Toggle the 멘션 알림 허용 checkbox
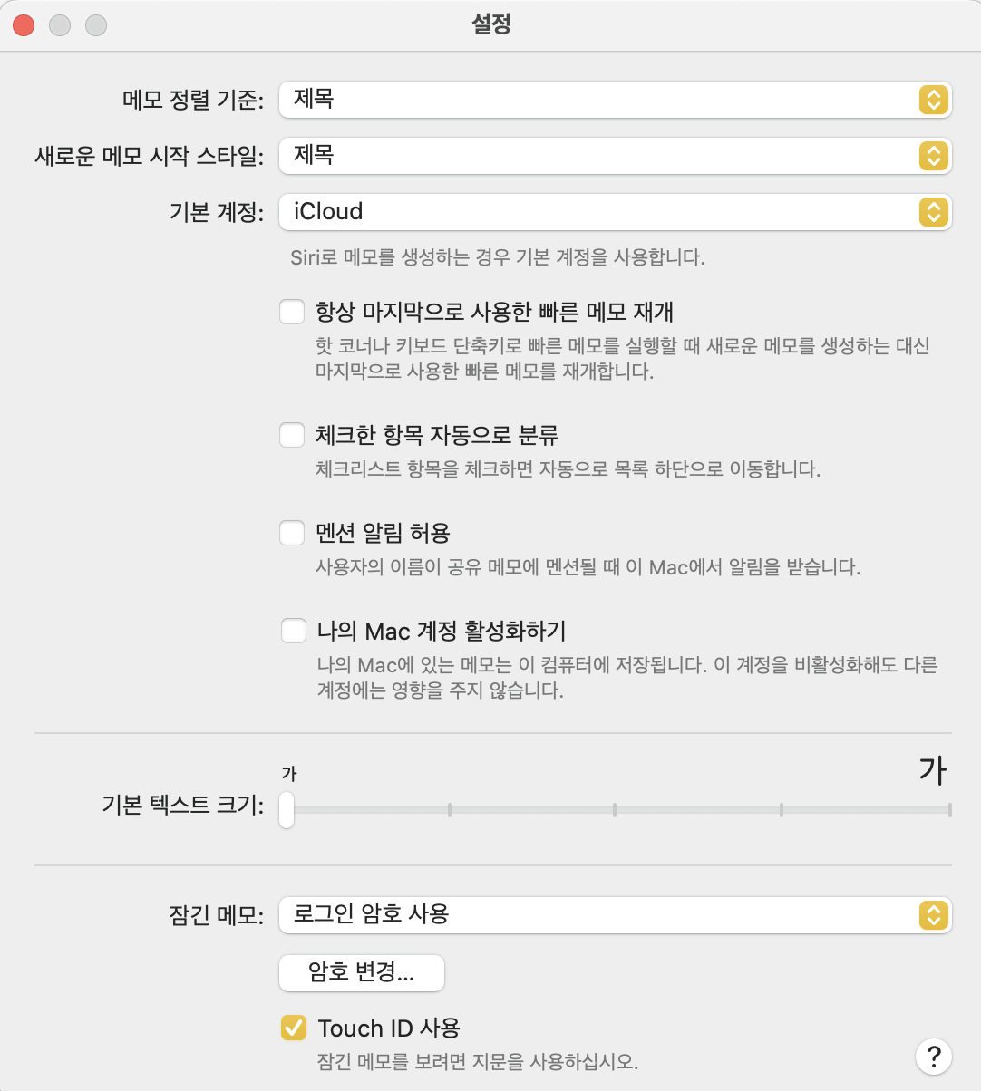981x1091 pixels. pyautogui.click(x=292, y=533)
